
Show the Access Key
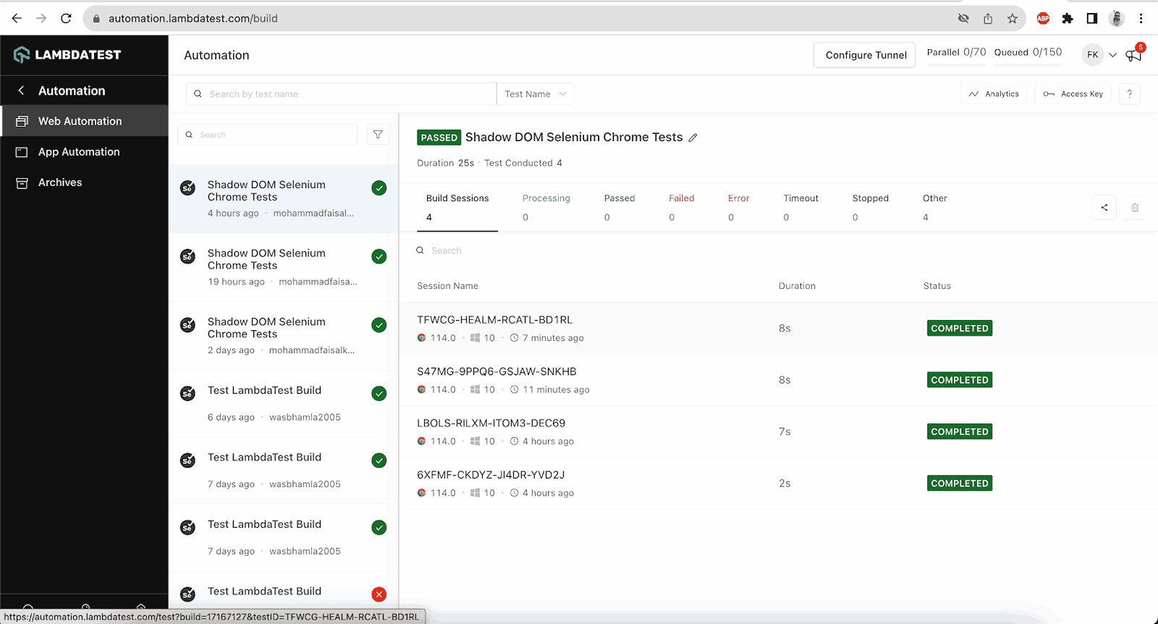(x=1073, y=94)
